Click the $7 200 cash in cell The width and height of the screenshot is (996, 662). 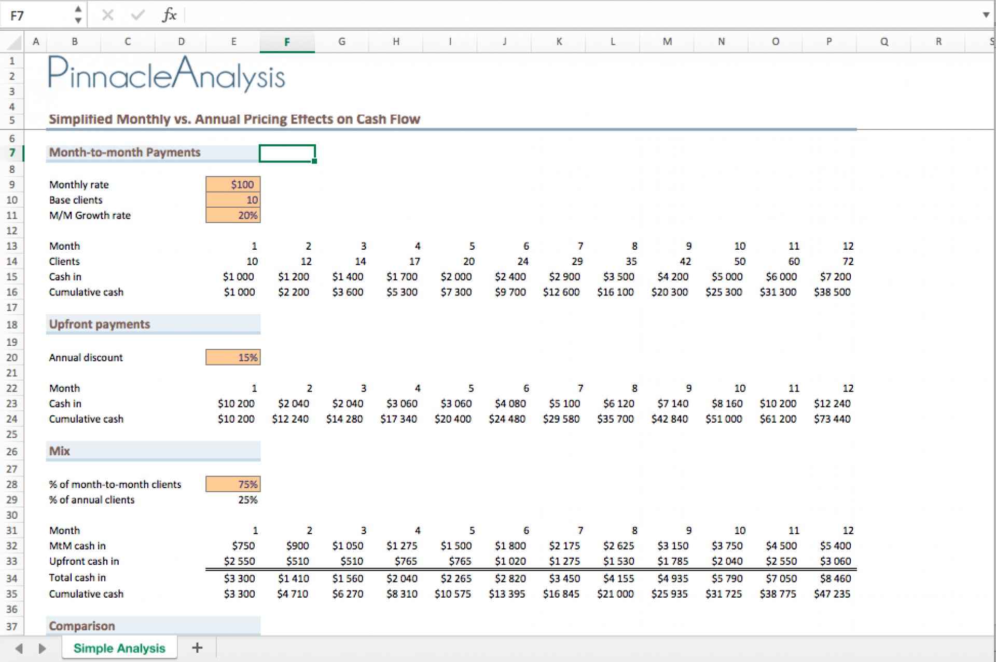tap(829, 277)
